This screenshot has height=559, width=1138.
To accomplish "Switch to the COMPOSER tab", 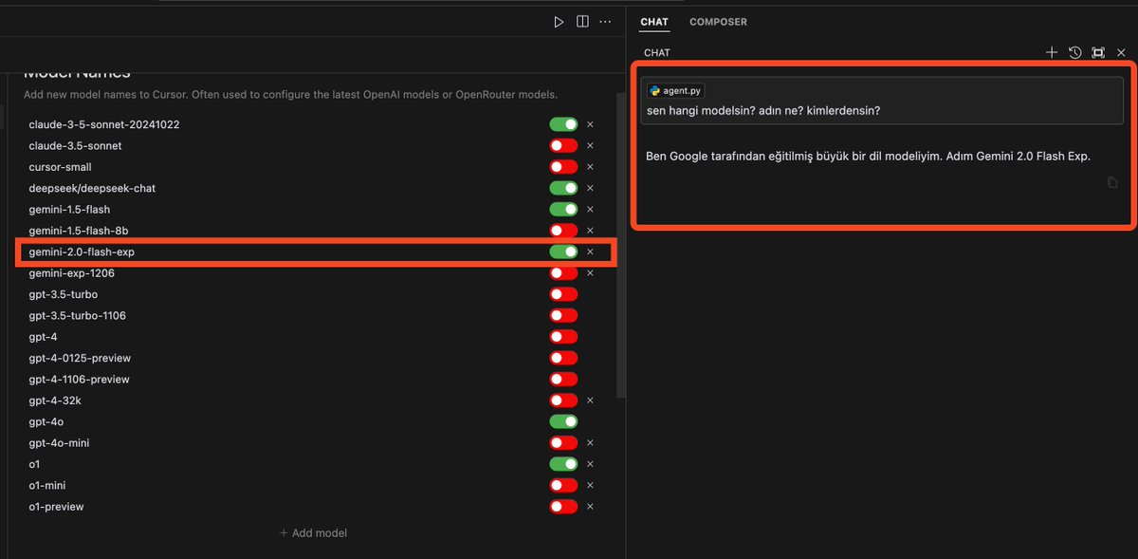I will (718, 21).
